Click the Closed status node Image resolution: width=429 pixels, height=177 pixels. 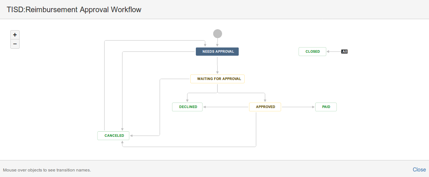click(x=312, y=52)
